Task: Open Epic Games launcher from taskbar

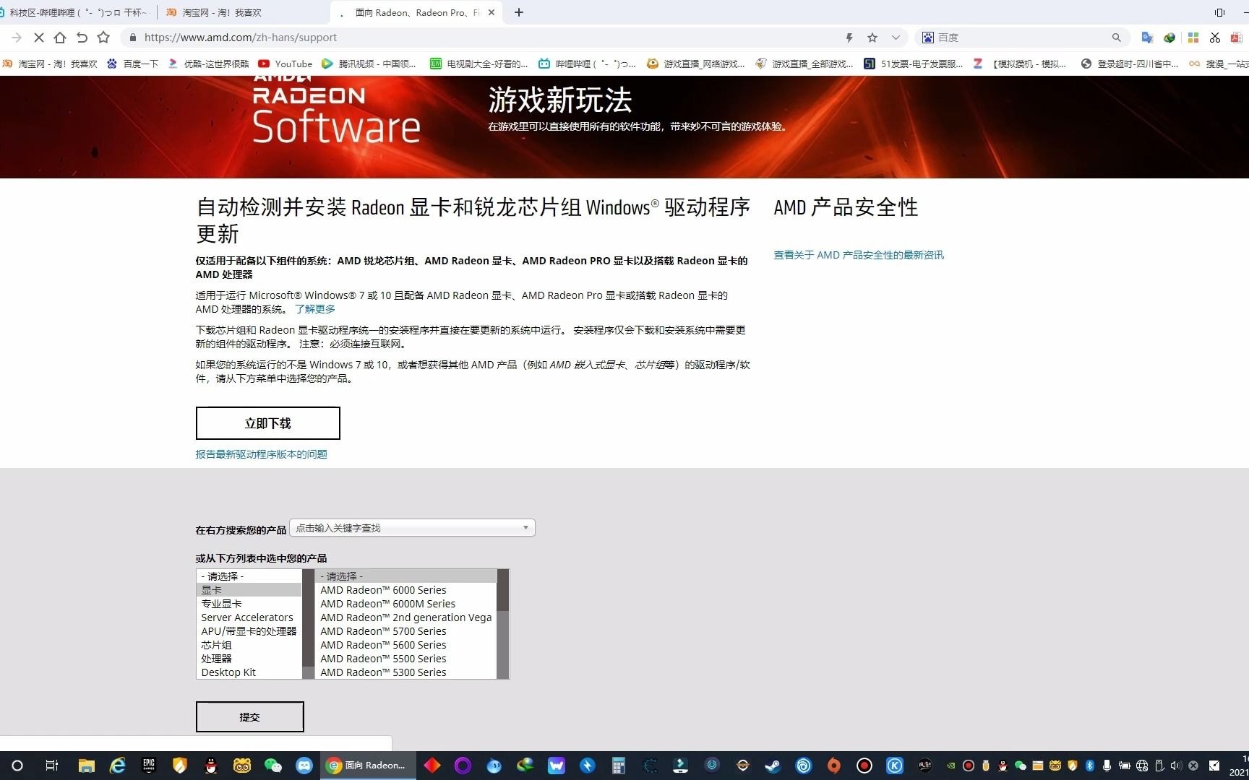Action: tap(149, 766)
